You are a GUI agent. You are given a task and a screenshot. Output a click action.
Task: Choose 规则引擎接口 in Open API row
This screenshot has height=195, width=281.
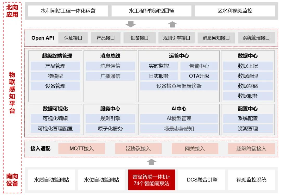[176, 38]
